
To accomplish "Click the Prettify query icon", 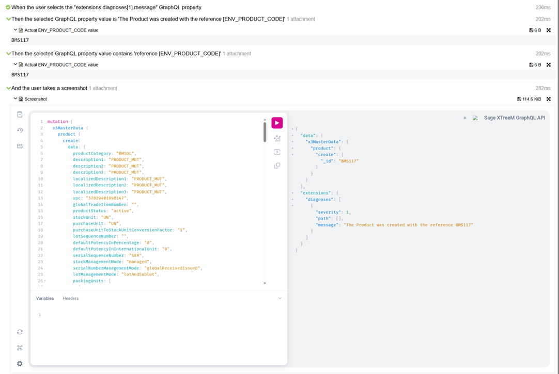I will 277,138.
